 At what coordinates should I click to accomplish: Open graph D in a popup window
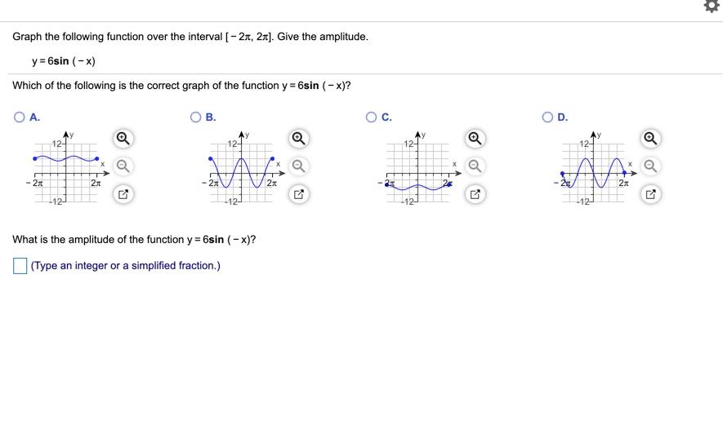tap(650, 194)
